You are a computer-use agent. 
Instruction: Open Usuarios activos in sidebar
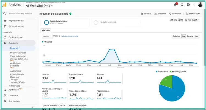point(18,53)
